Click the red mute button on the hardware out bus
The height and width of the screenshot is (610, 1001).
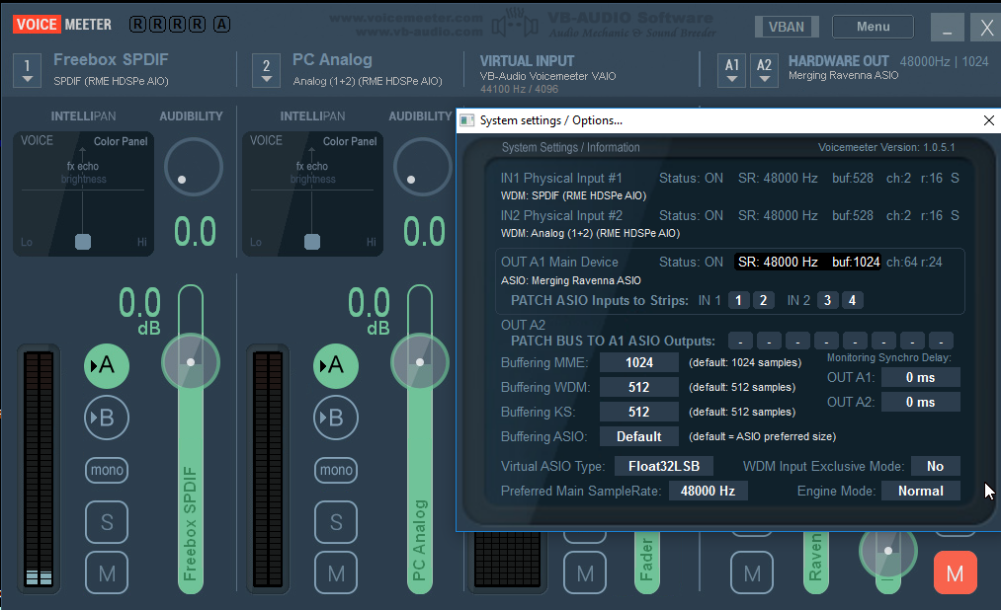click(x=955, y=573)
